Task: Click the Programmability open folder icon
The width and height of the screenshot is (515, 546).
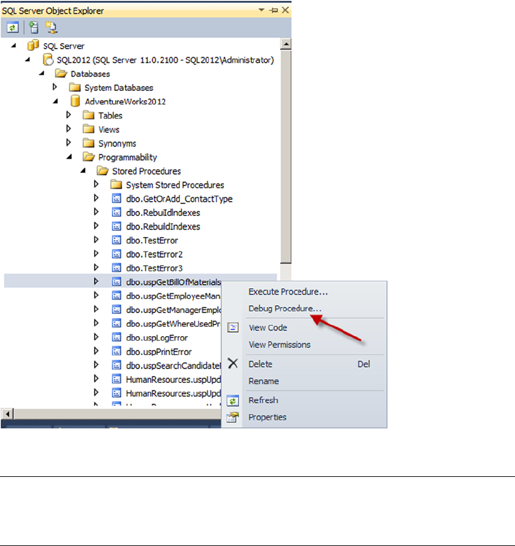Action: click(89, 157)
